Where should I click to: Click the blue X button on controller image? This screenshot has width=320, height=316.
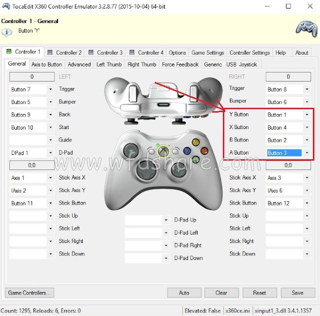coord(187,151)
